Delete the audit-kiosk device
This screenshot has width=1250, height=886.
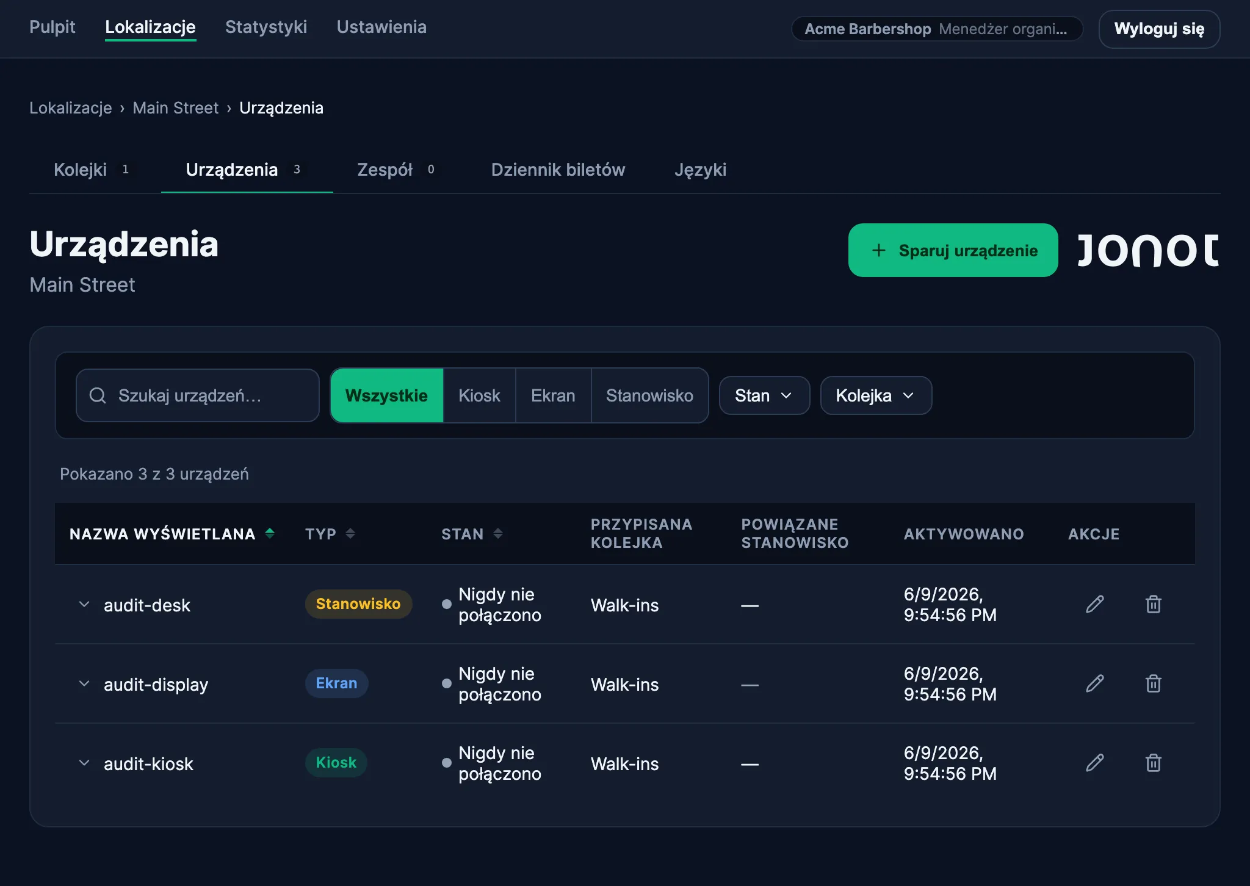click(1153, 763)
